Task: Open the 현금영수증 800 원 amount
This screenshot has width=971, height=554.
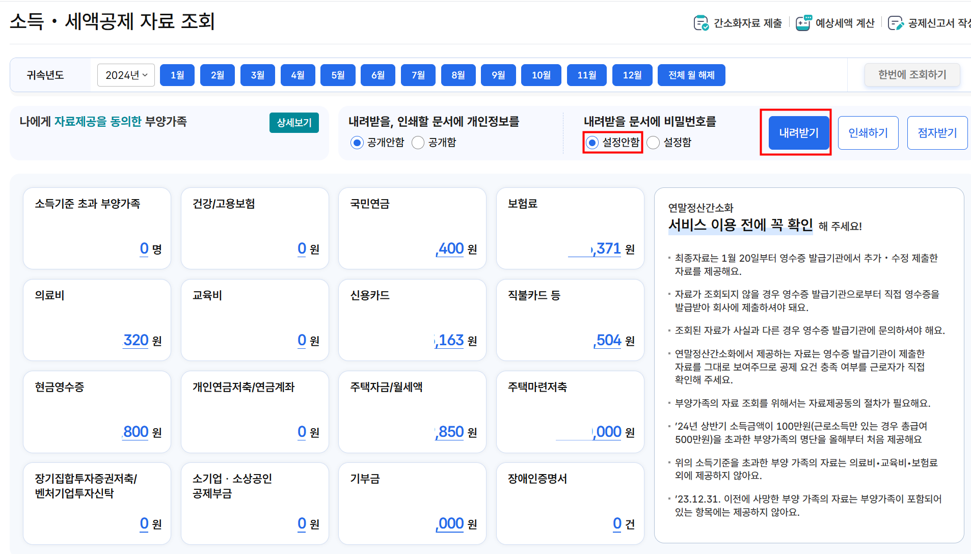Action: 136,432
